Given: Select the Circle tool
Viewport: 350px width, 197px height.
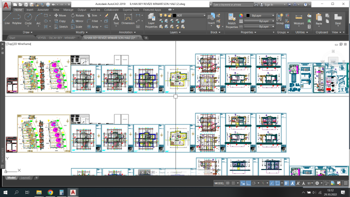Looking at the screenshot, I should click(x=28, y=18).
